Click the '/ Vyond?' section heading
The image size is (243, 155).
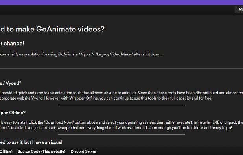pos(11,83)
